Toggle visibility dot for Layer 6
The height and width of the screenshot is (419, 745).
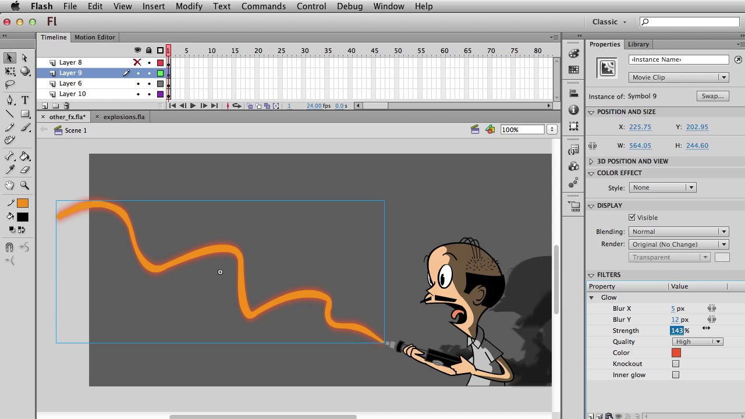point(138,84)
